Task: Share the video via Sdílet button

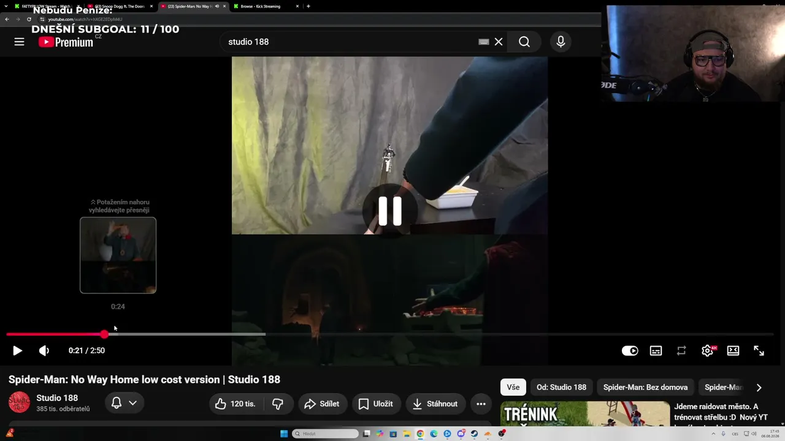Action: 322,404
